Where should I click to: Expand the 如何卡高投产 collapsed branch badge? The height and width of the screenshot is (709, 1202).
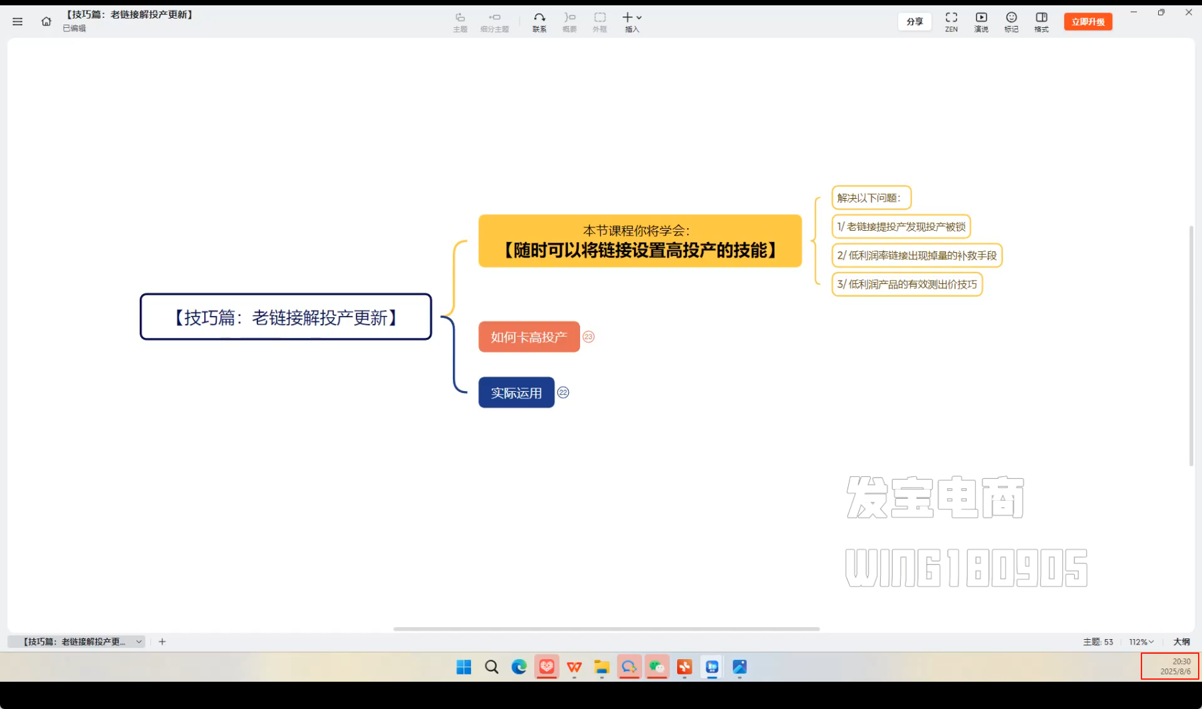[x=588, y=337]
